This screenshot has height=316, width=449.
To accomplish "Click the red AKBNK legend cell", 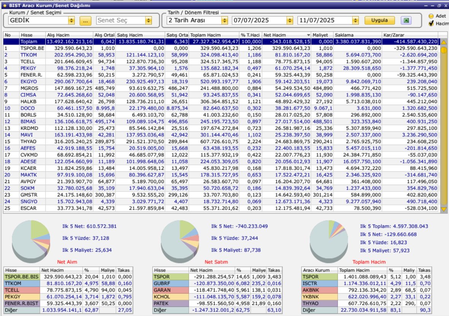I will 320,290.
